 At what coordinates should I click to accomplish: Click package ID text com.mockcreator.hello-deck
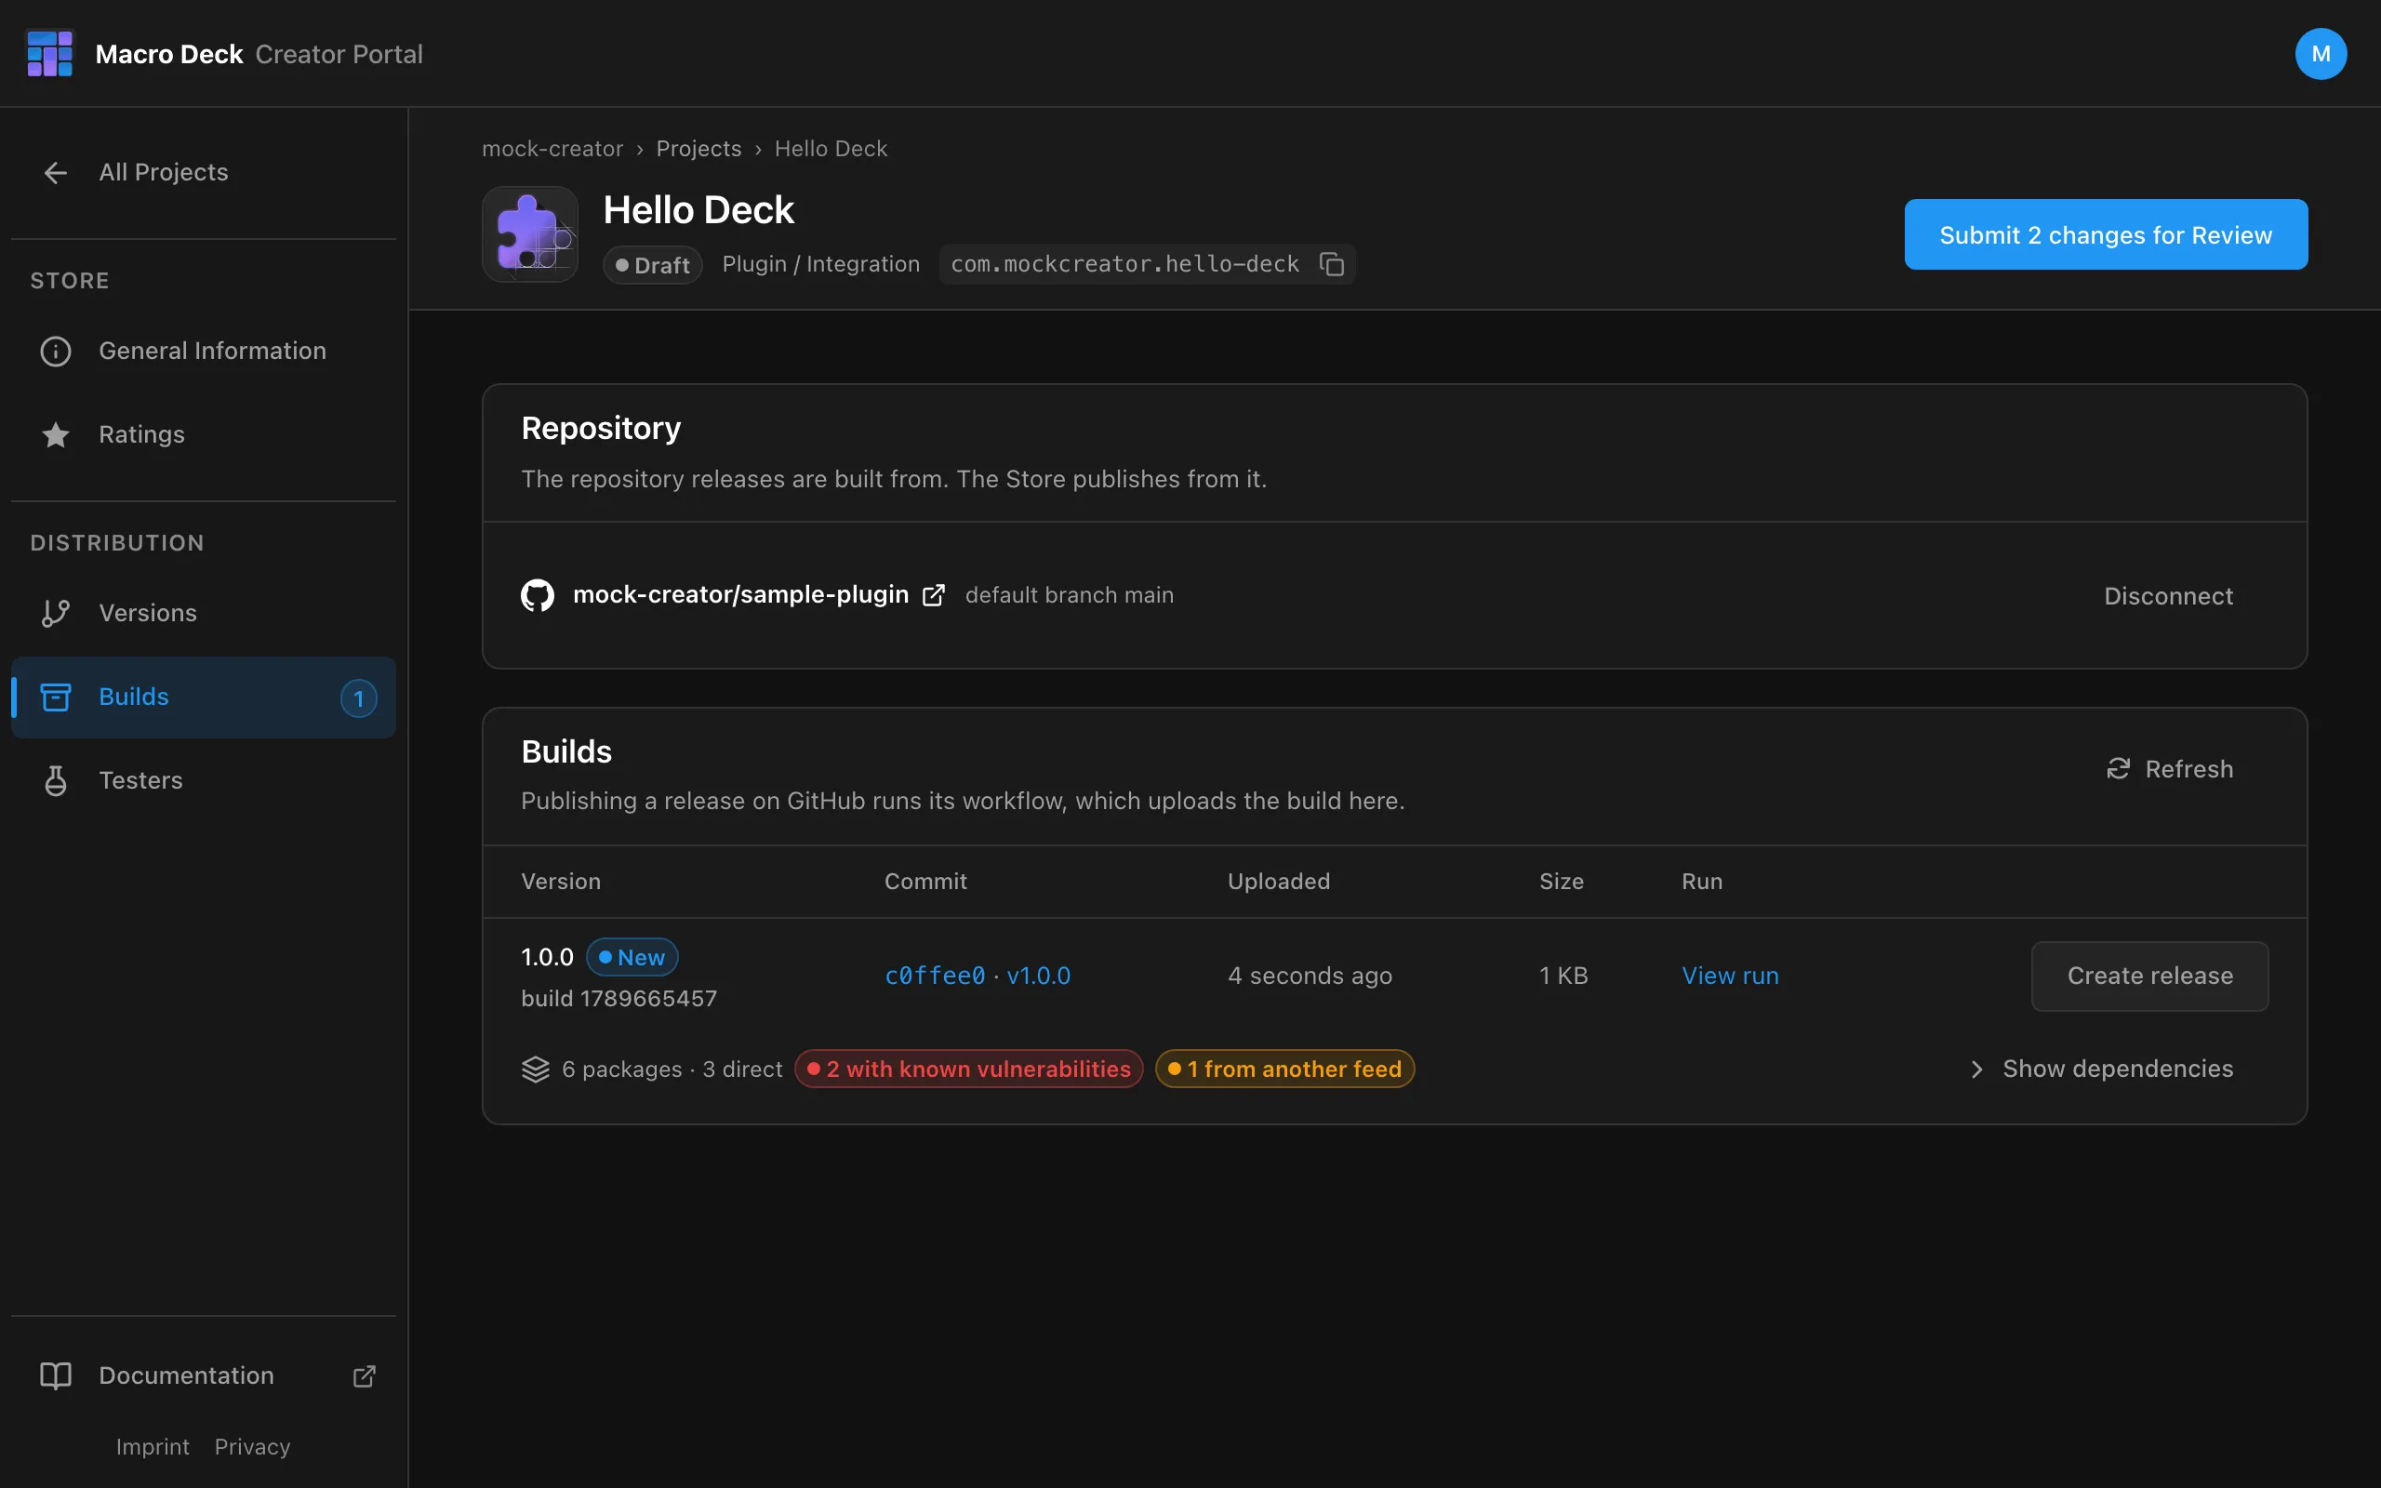[1124, 264]
